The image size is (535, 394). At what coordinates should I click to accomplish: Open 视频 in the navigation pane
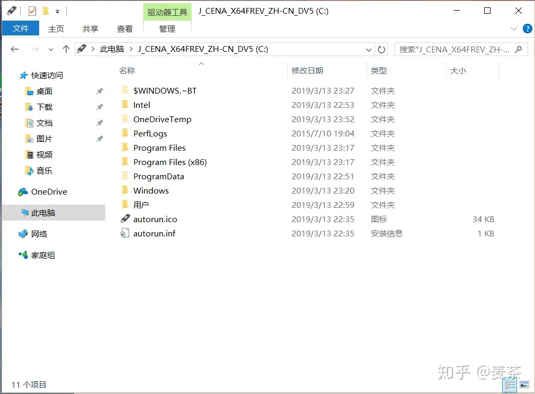click(x=44, y=154)
